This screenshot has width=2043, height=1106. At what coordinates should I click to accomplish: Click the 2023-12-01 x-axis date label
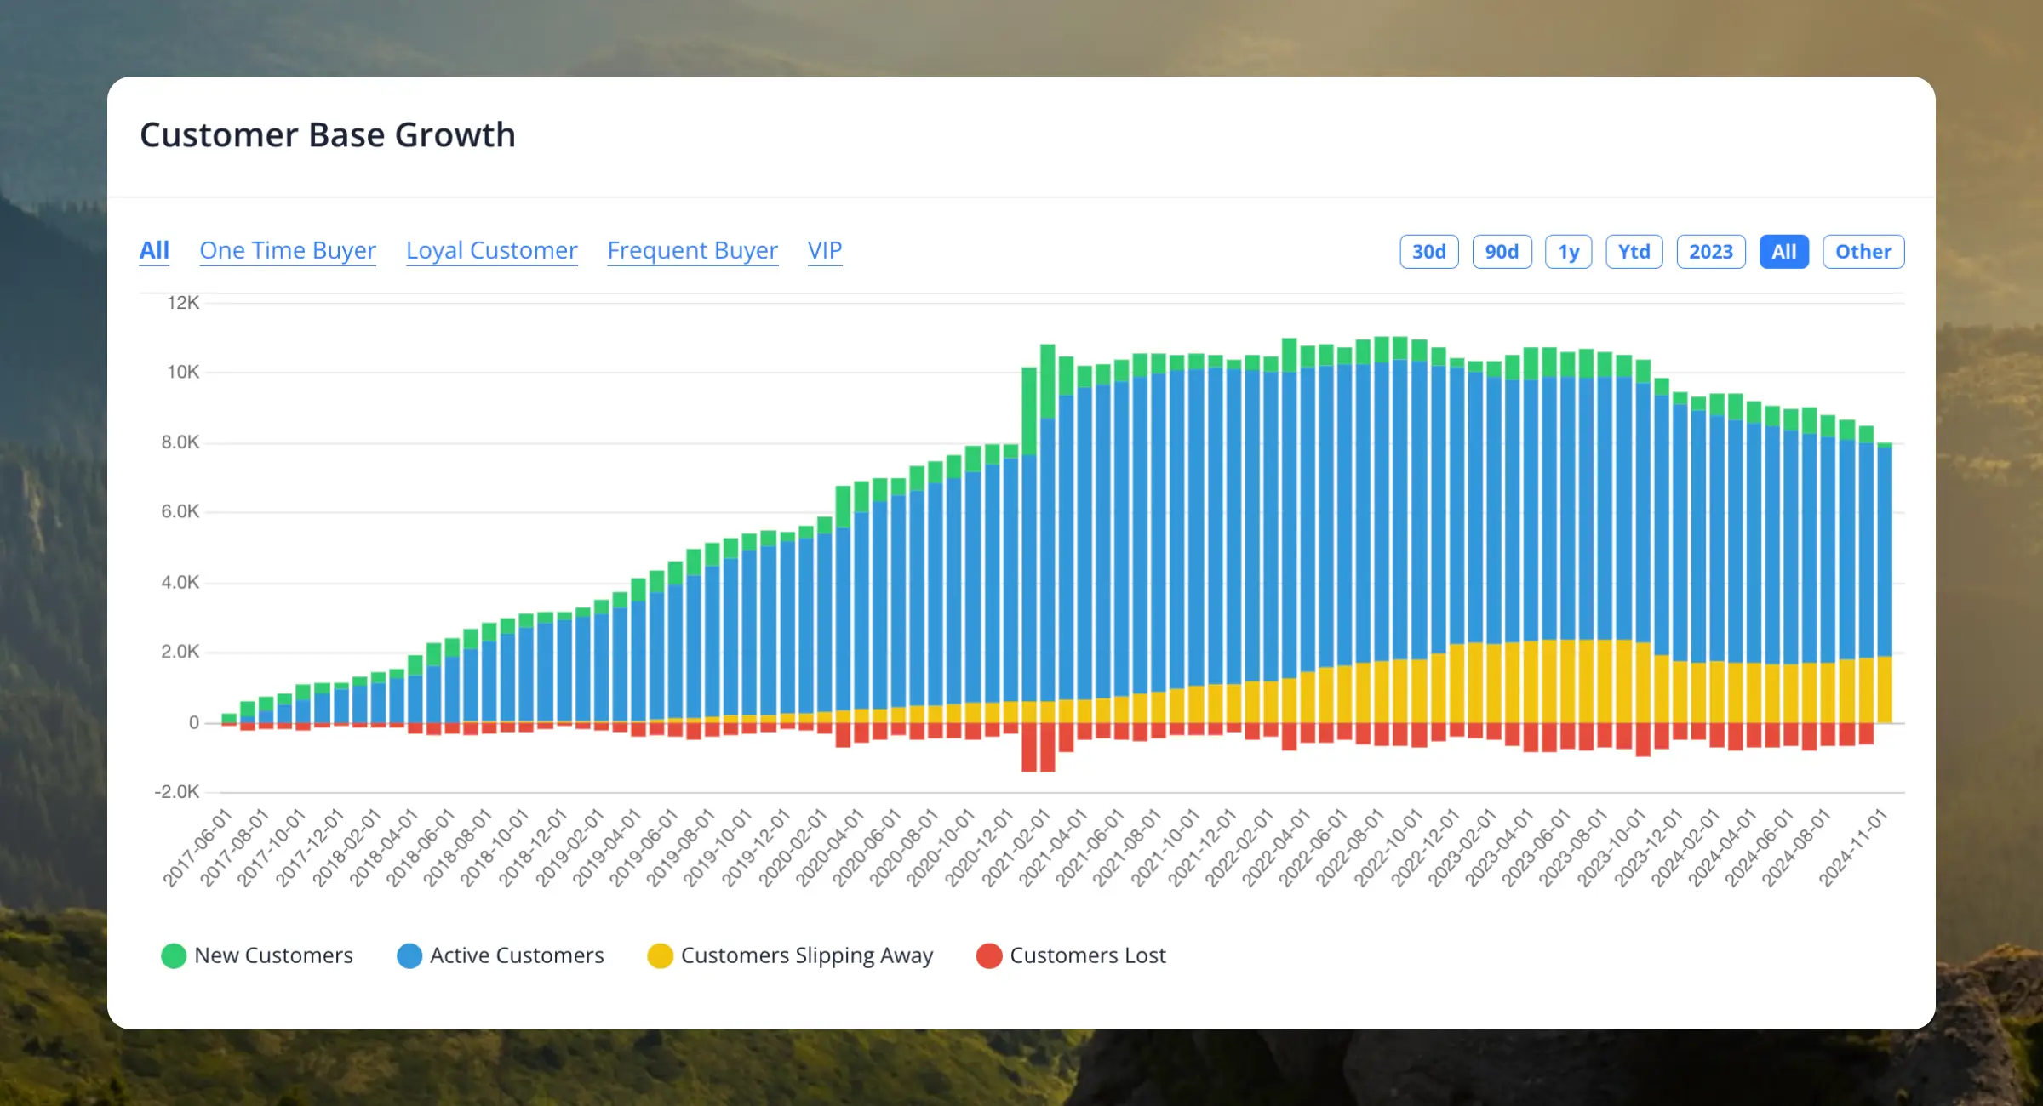coord(1649,847)
